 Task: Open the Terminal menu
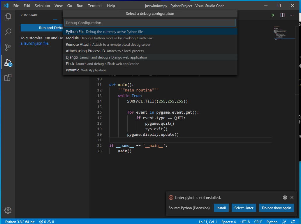coord(95,6)
